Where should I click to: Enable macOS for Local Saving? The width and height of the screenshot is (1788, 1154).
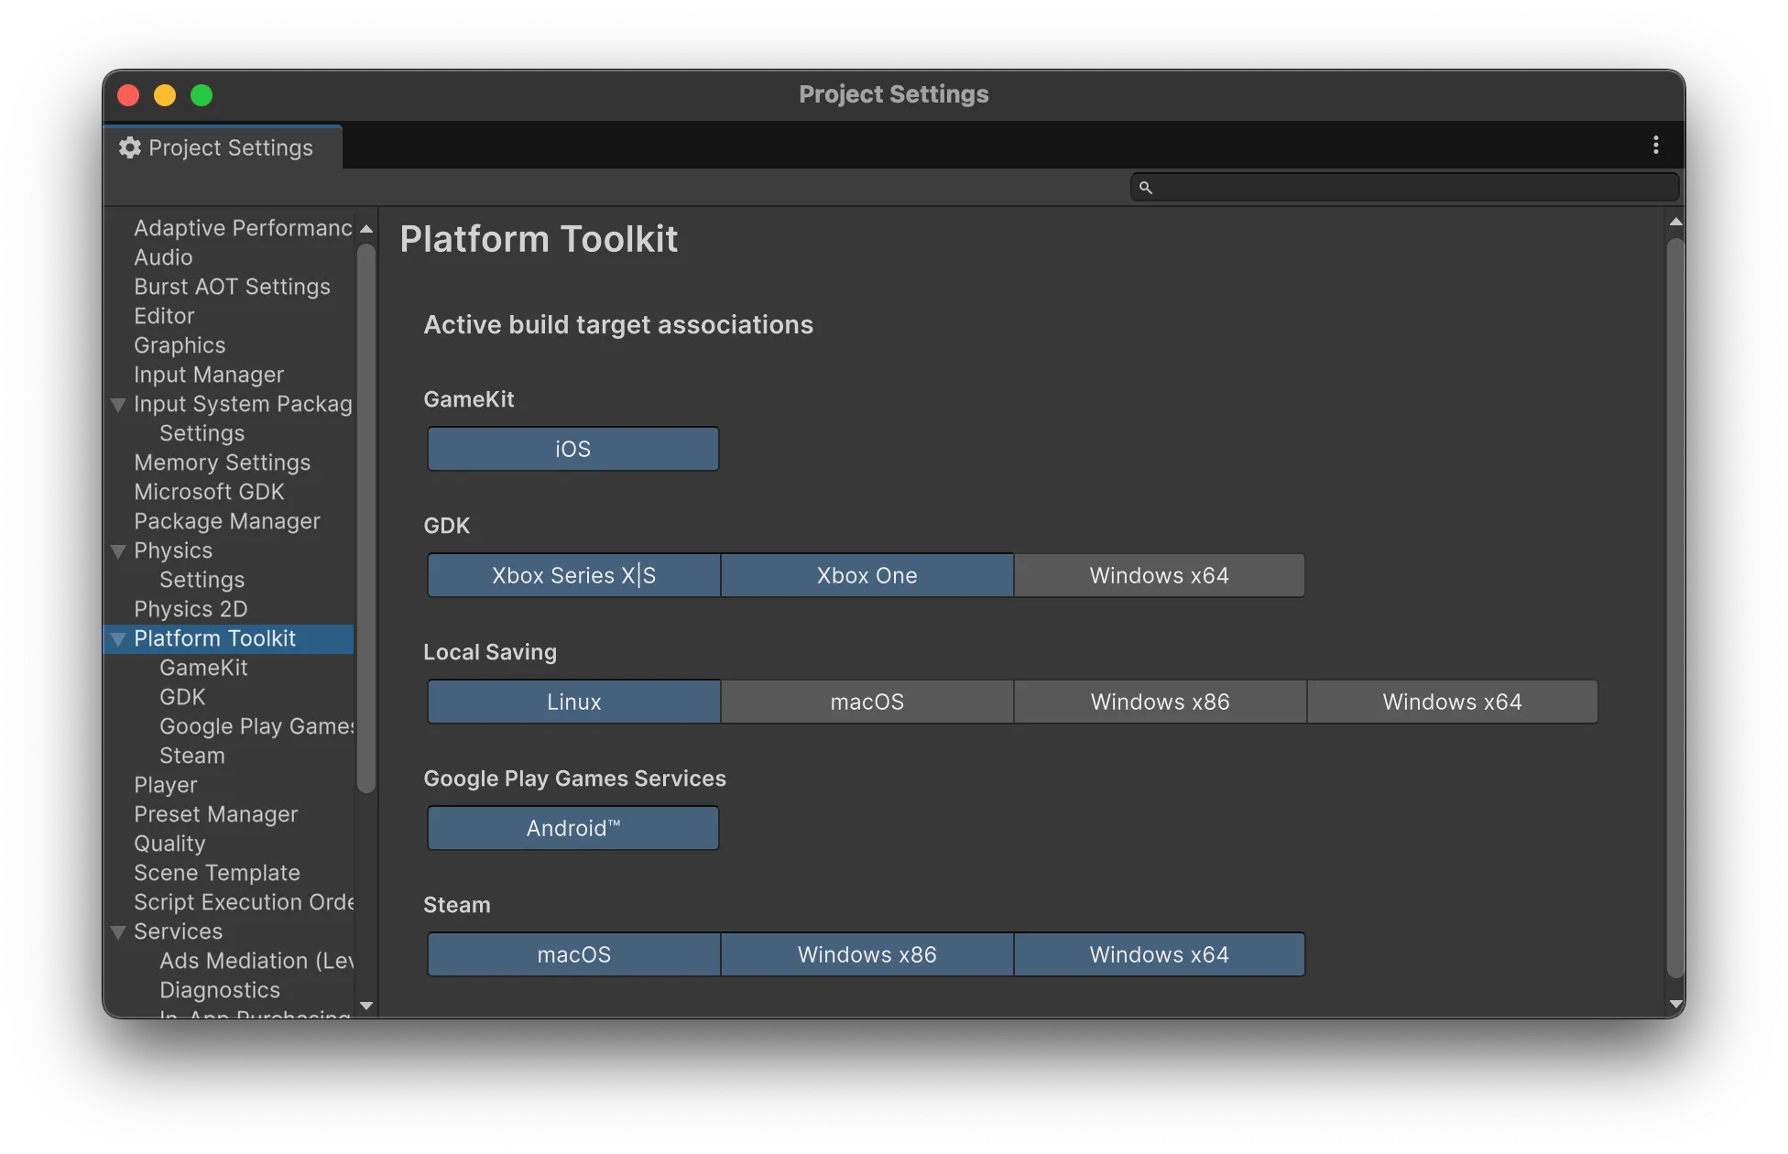867,701
